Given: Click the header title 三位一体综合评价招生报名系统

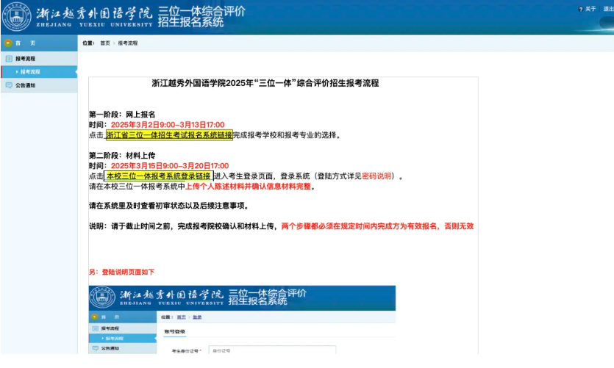Looking at the screenshot, I should 201,16.
